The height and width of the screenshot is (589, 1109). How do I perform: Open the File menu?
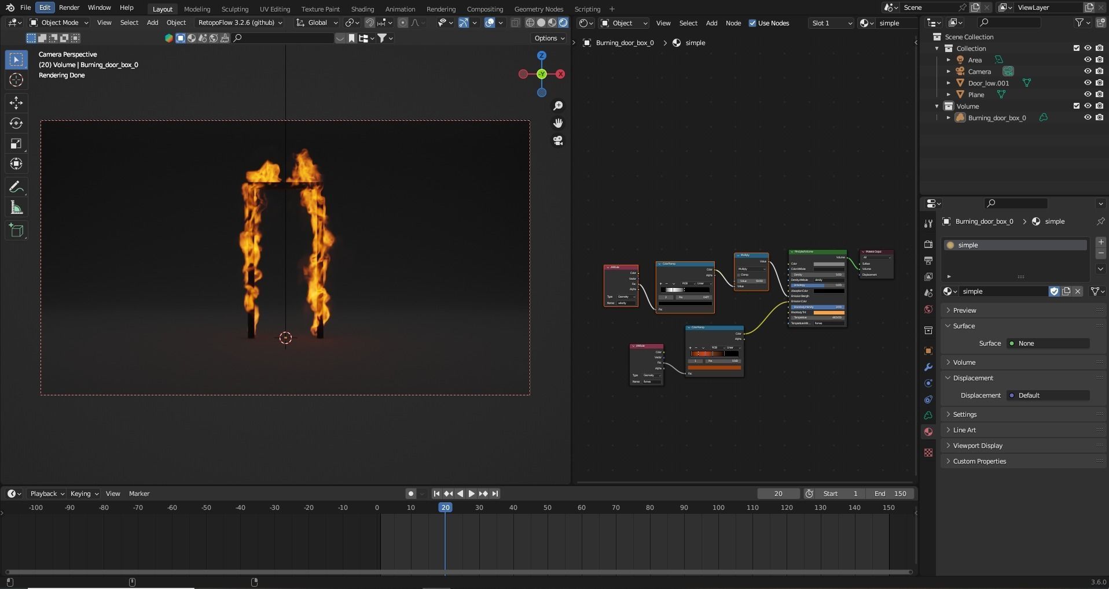25,8
